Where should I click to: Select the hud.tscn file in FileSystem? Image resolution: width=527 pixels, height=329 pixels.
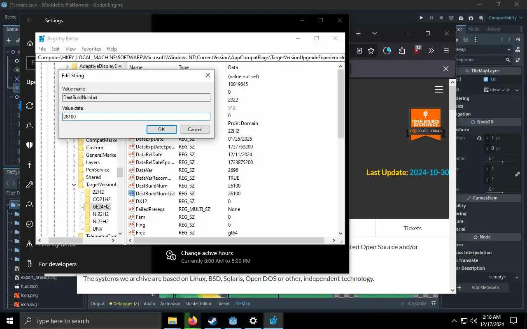29,286
